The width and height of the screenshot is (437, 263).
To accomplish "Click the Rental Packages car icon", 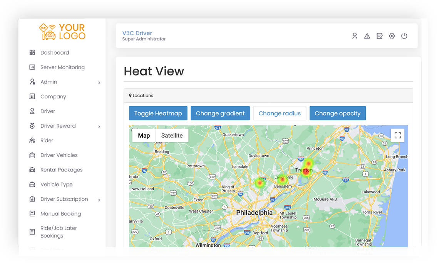I will pos(32,170).
